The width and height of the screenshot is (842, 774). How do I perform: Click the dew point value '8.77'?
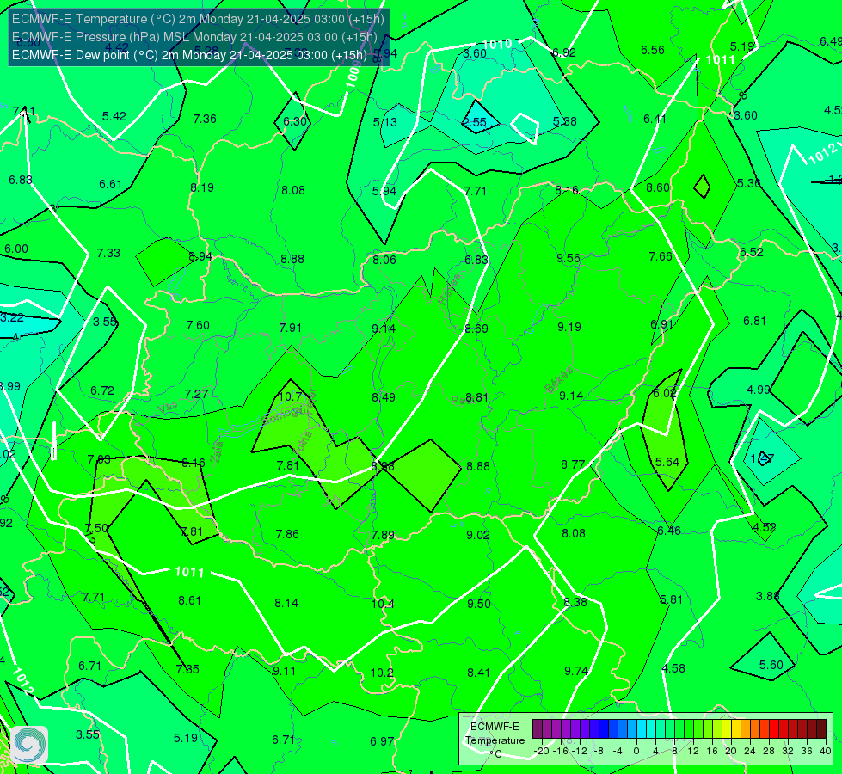click(573, 464)
